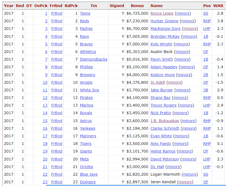
Task: Sort by the WAR column header
Action: (218, 6)
